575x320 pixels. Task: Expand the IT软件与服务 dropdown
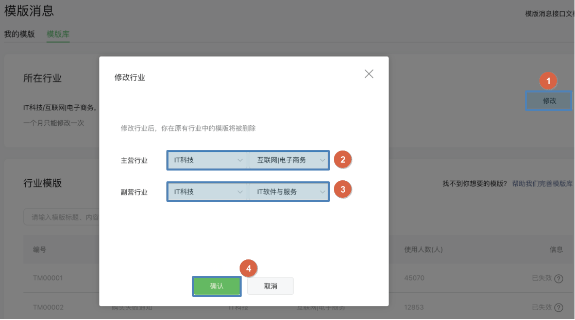tap(288, 192)
